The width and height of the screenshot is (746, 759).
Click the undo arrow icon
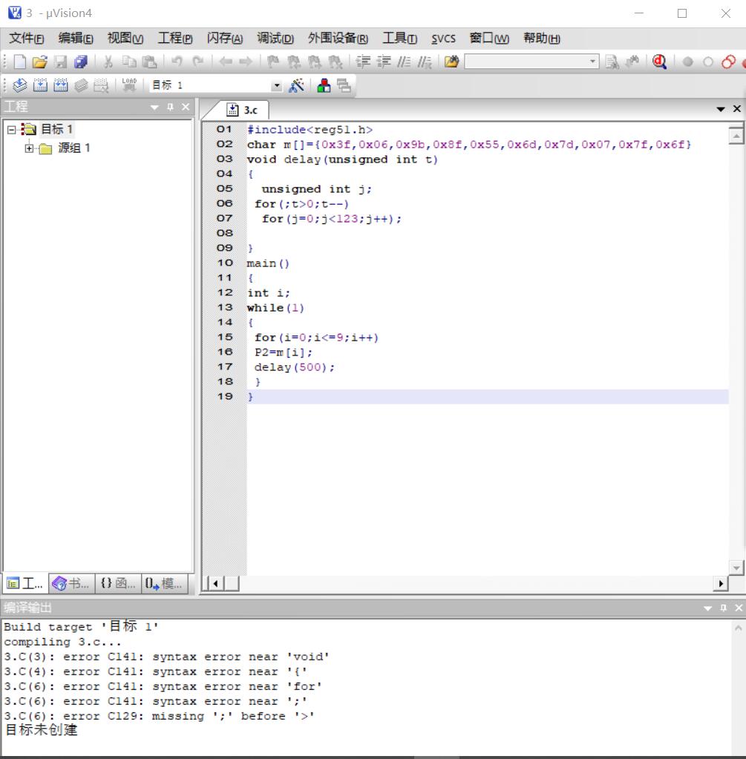point(177,62)
